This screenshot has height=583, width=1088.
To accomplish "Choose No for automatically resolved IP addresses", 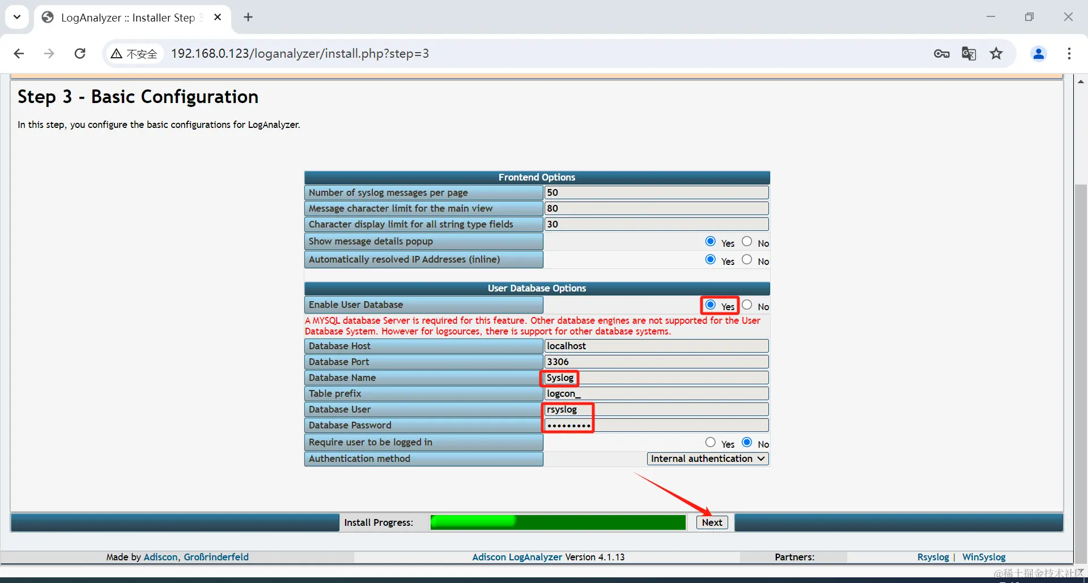I will click(747, 260).
